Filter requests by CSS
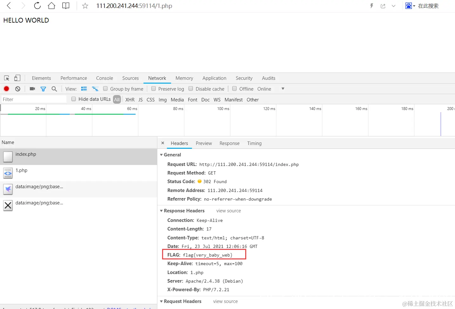455x309 pixels. coord(150,100)
